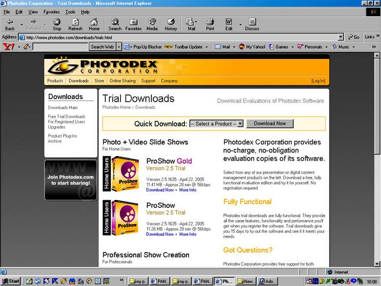Open the Favorites menu
This screenshot has width=381, height=286.
click(x=51, y=12)
